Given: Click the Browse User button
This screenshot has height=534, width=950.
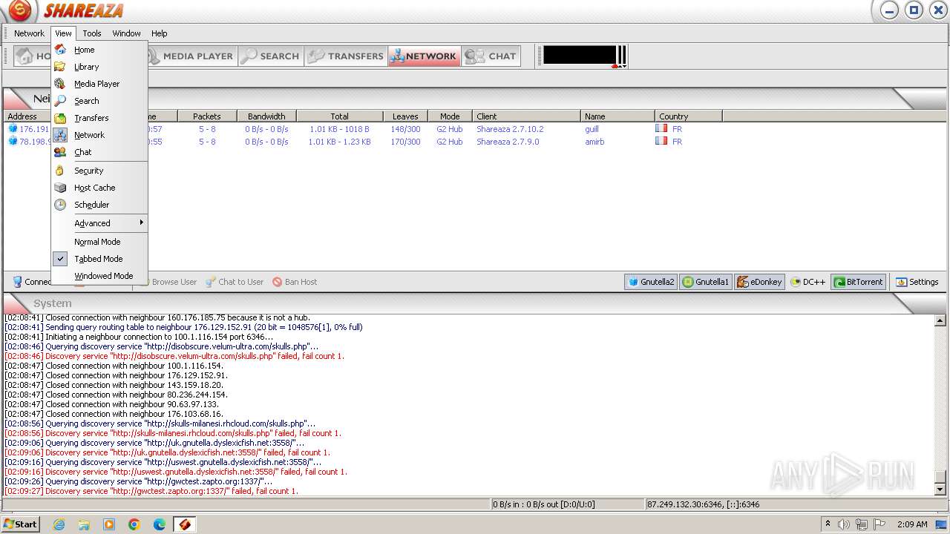Looking at the screenshot, I should (168, 282).
